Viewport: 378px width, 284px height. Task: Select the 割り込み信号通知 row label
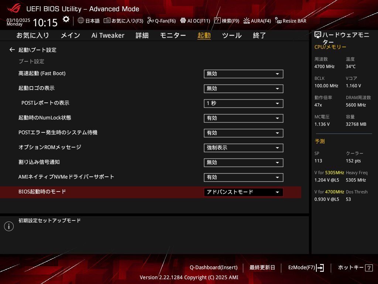point(39,162)
